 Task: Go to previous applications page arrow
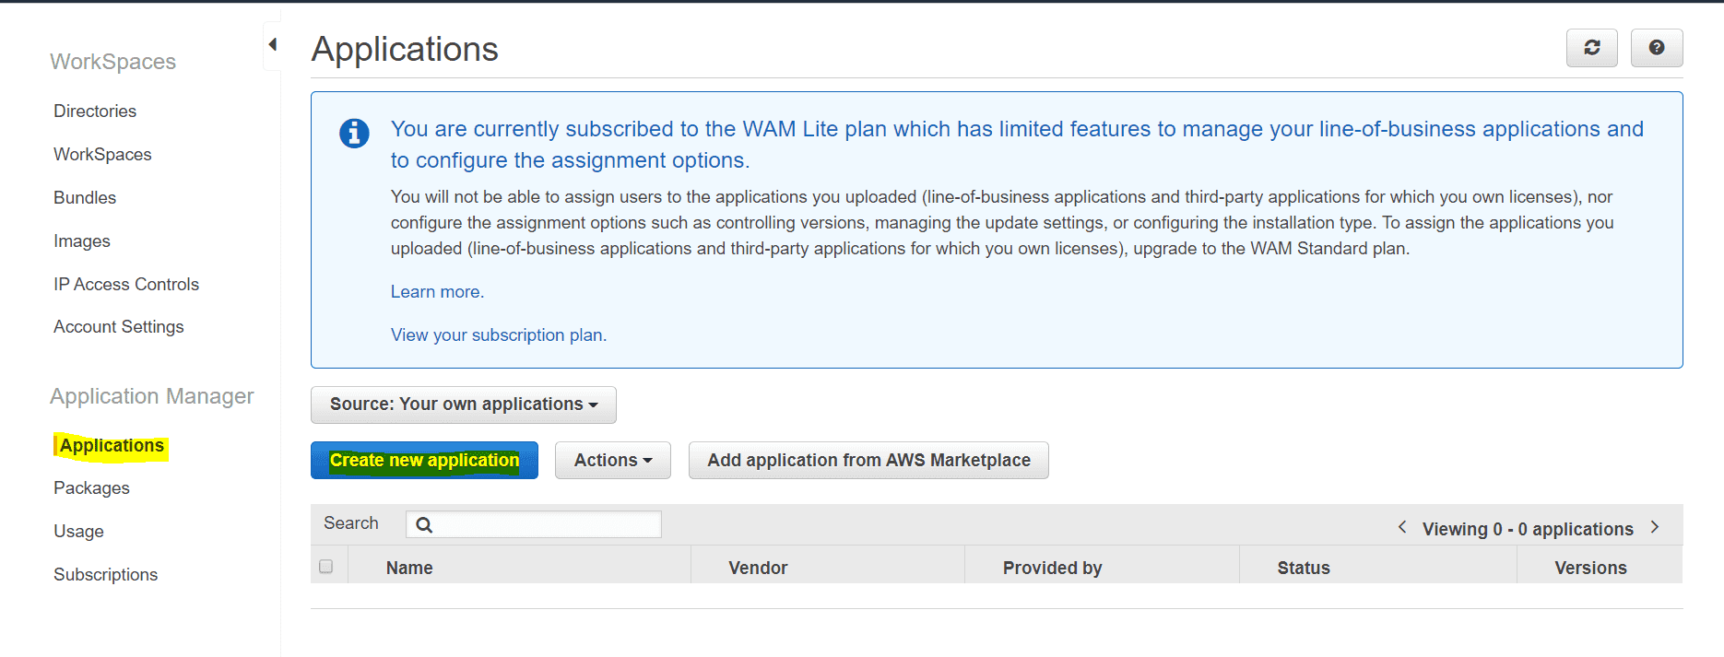[x=1402, y=527]
